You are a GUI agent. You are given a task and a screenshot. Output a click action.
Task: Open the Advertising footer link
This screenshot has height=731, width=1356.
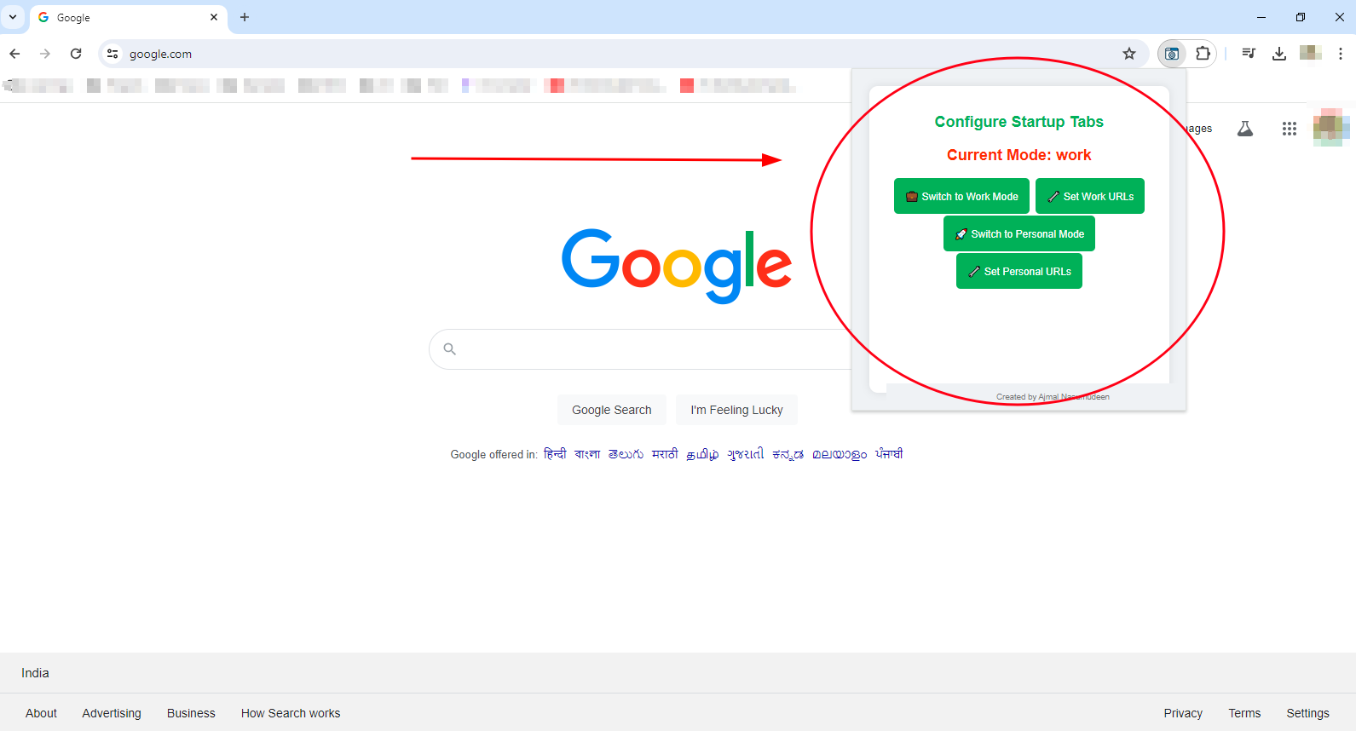click(x=112, y=713)
